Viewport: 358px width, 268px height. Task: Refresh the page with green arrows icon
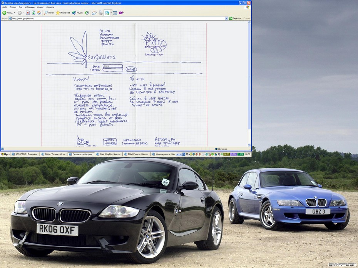pyautogui.click(x=33, y=13)
